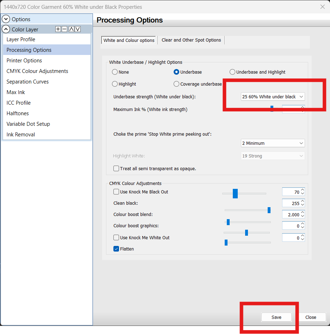330x334 pixels.
Task: Enable Use Knock Me White Out checkbox
Action: (x=116, y=237)
